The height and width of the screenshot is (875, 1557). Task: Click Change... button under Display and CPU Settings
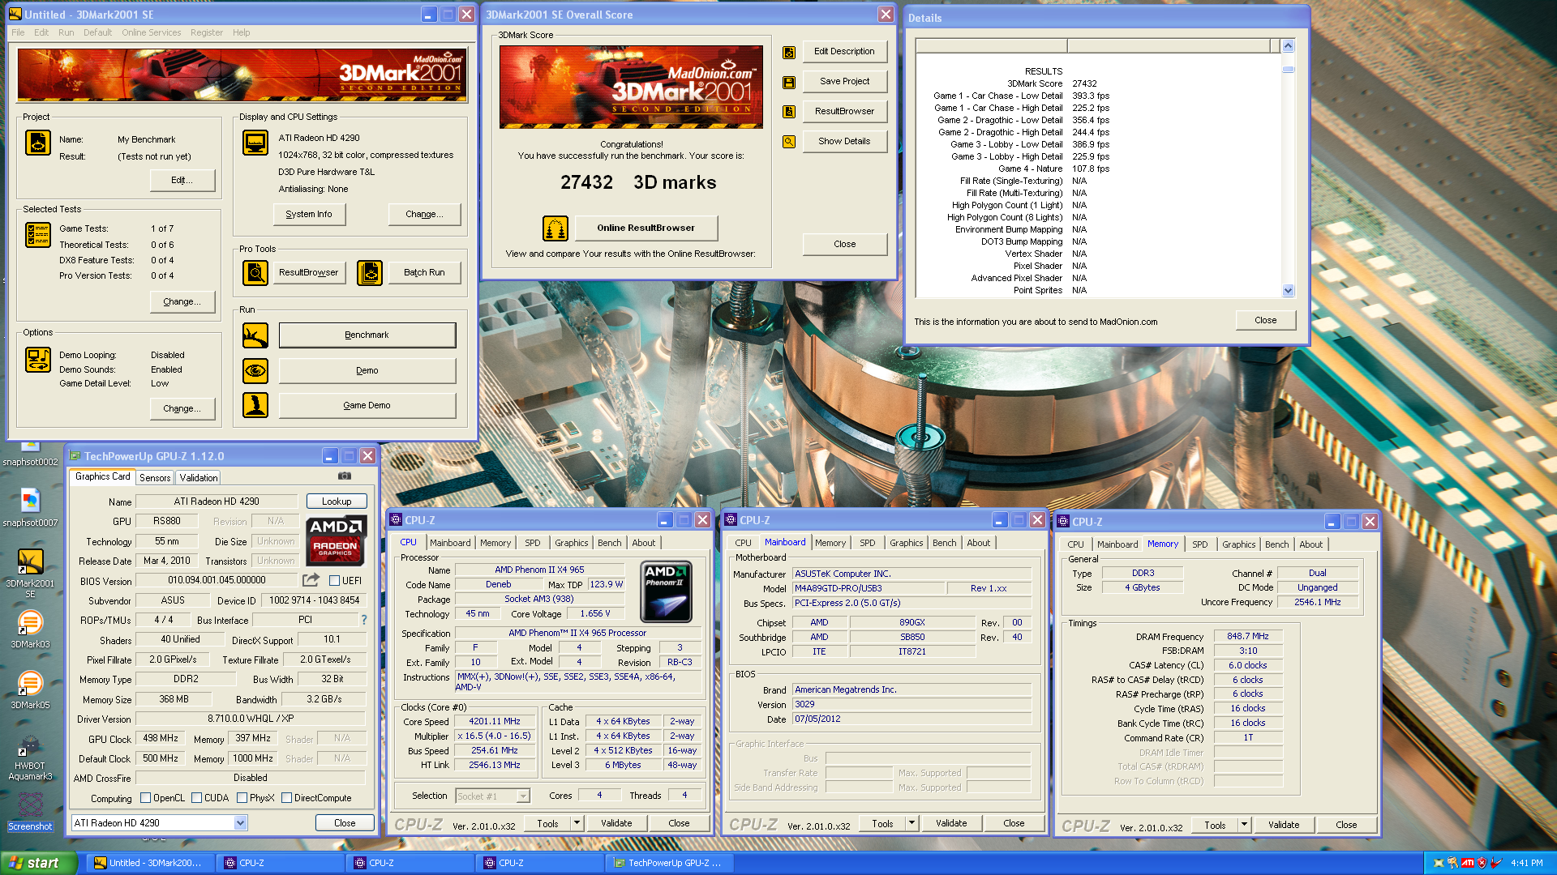click(x=424, y=214)
